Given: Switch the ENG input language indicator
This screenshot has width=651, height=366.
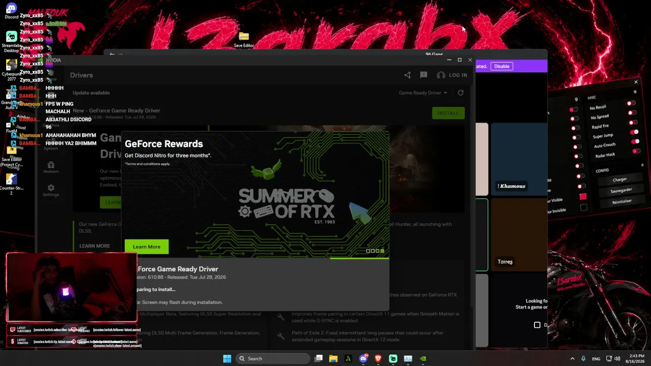Looking at the screenshot, I should [x=596, y=358].
